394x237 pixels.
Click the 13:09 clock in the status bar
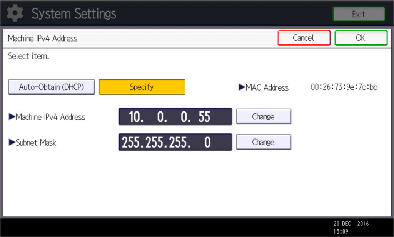coord(341,231)
